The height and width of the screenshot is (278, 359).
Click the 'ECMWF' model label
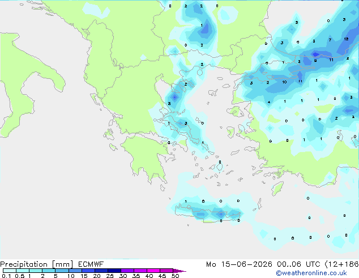pos(91,264)
